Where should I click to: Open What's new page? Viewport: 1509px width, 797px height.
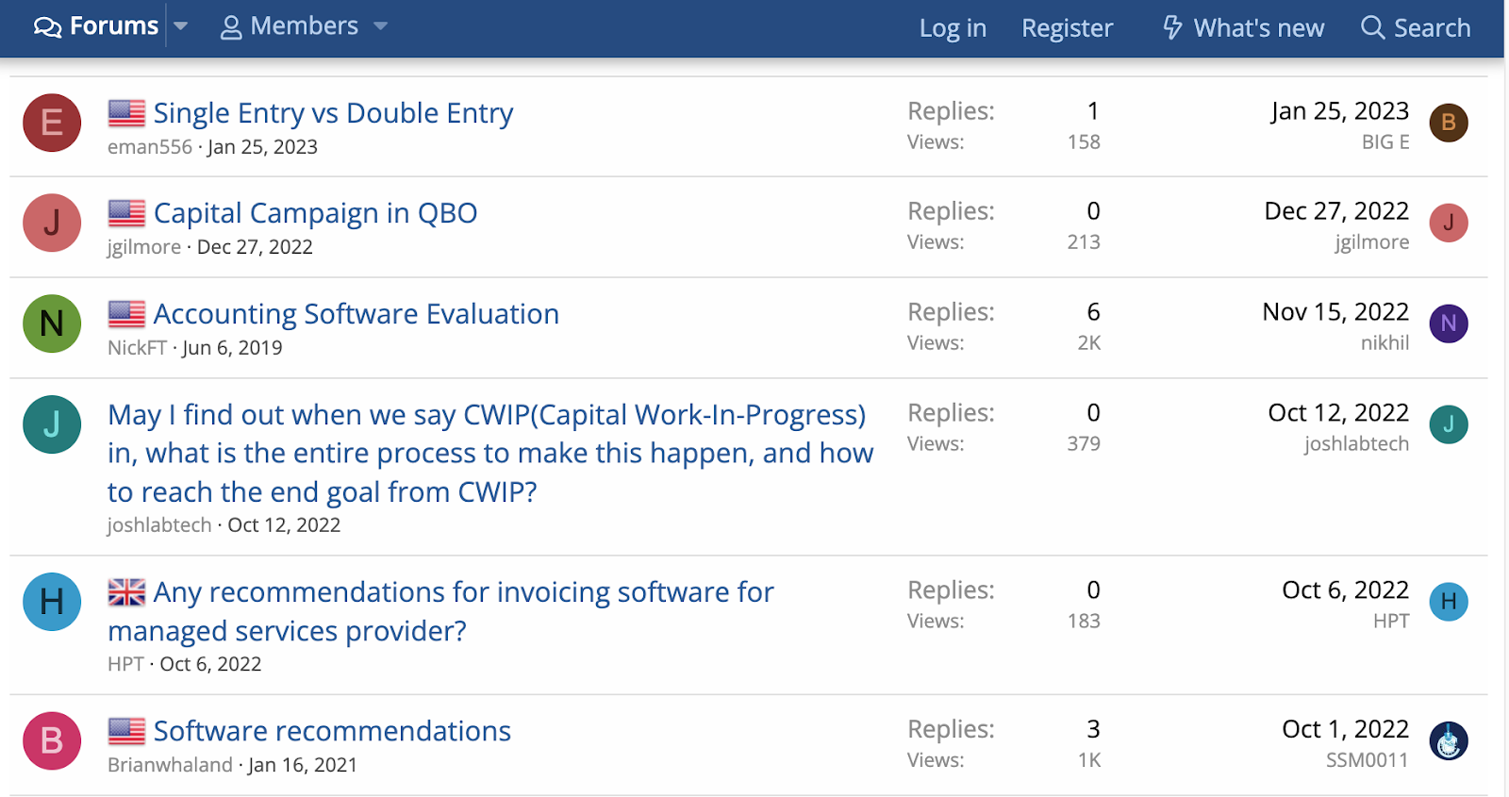coord(1243,27)
